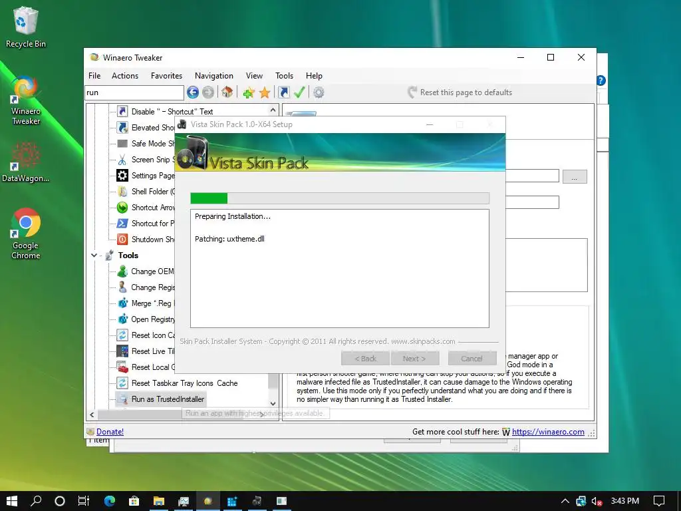681x511 pixels.
Task: Click the Next button in setup dialog
Action: click(x=415, y=359)
